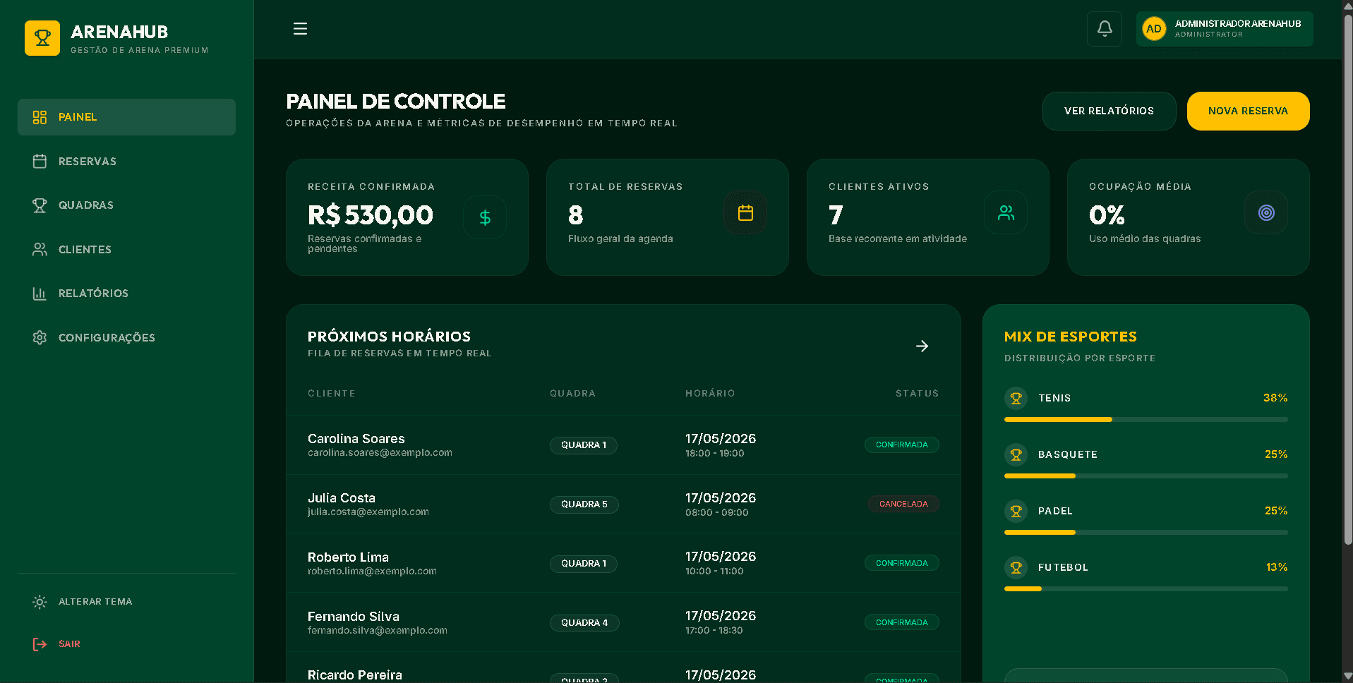Click the 18:00 - 19:00 time slot
1353x683 pixels.
[714, 454]
